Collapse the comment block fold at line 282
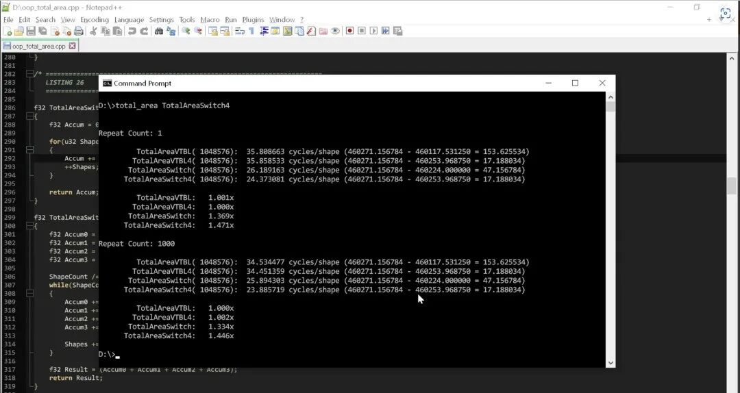Screen dimensions: 740x393 [29, 74]
